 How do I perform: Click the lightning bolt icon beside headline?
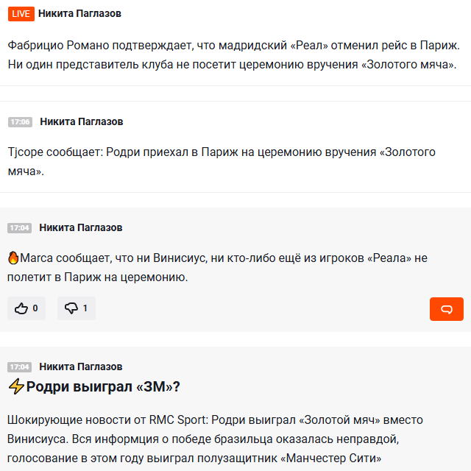click(x=16, y=386)
